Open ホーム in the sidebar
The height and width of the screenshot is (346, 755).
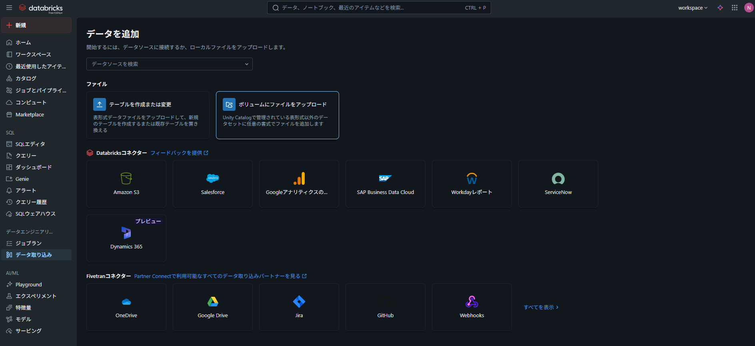(36, 42)
